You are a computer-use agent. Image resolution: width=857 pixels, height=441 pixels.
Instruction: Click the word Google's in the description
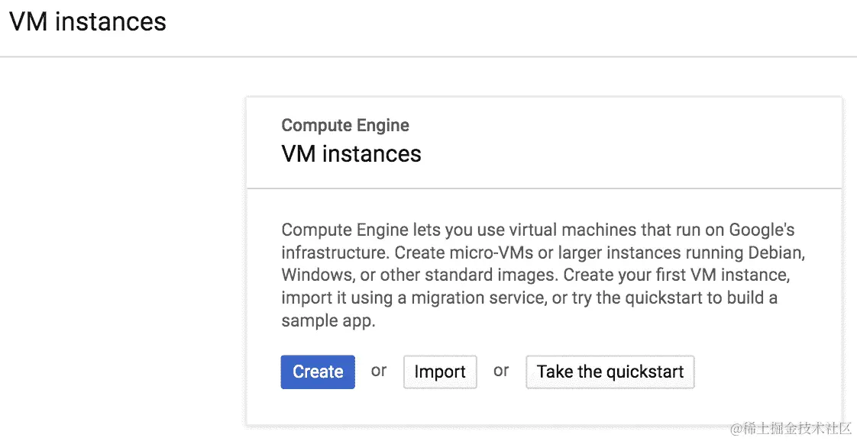(x=762, y=230)
